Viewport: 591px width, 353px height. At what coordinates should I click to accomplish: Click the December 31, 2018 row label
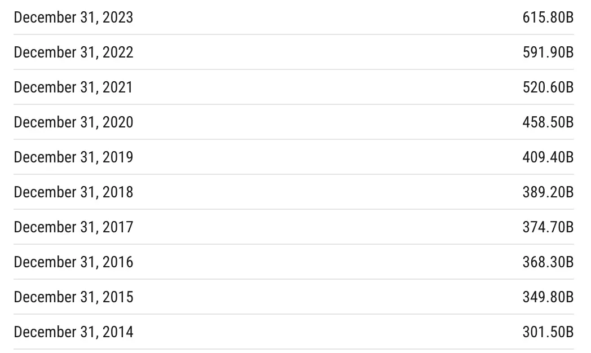pyautogui.click(x=73, y=192)
